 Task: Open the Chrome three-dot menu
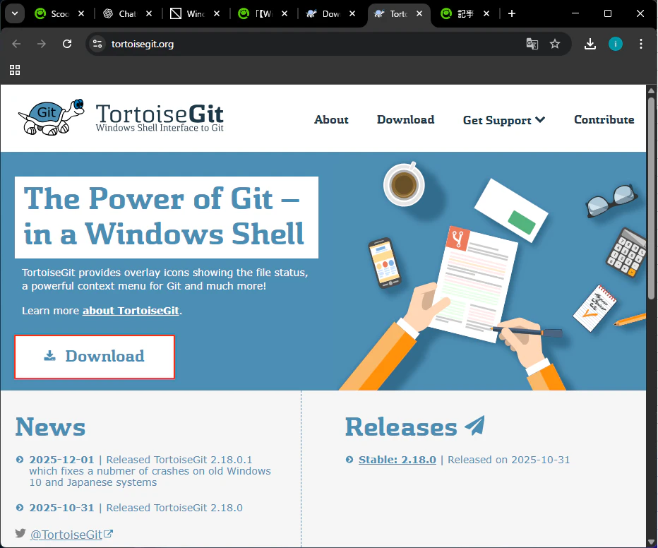[641, 44]
